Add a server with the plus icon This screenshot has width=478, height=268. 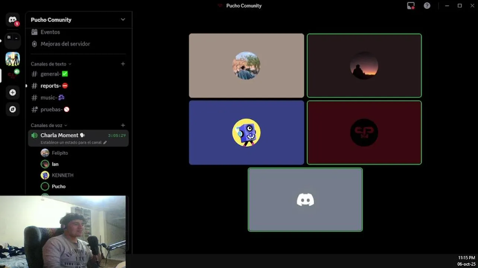coord(13,92)
